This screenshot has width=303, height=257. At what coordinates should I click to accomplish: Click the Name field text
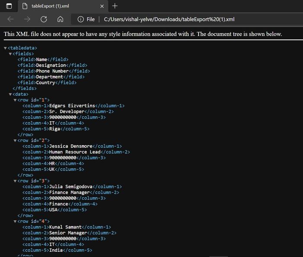click(42, 59)
